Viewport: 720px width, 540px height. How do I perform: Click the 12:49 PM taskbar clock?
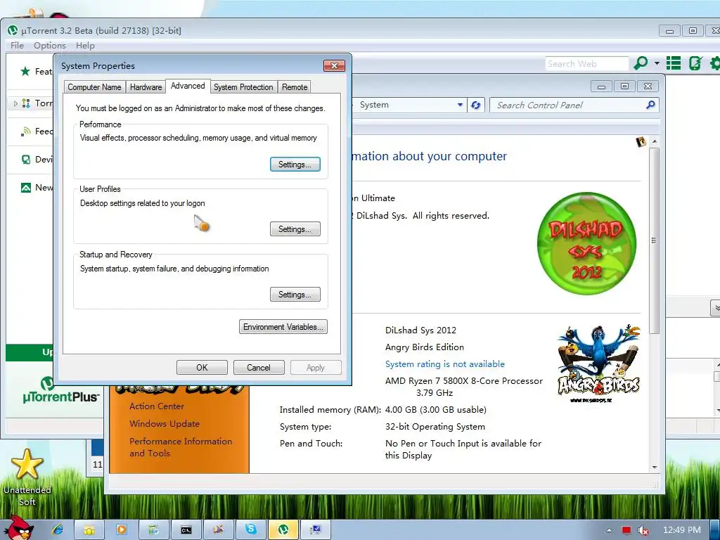click(682, 530)
